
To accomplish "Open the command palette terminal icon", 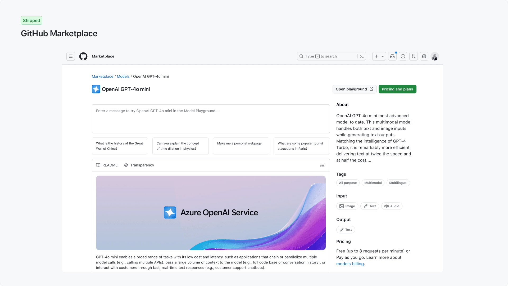I will click(361, 56).
